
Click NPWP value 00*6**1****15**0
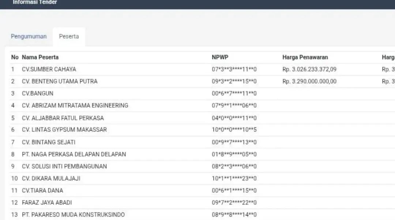(x=234, y=190)
